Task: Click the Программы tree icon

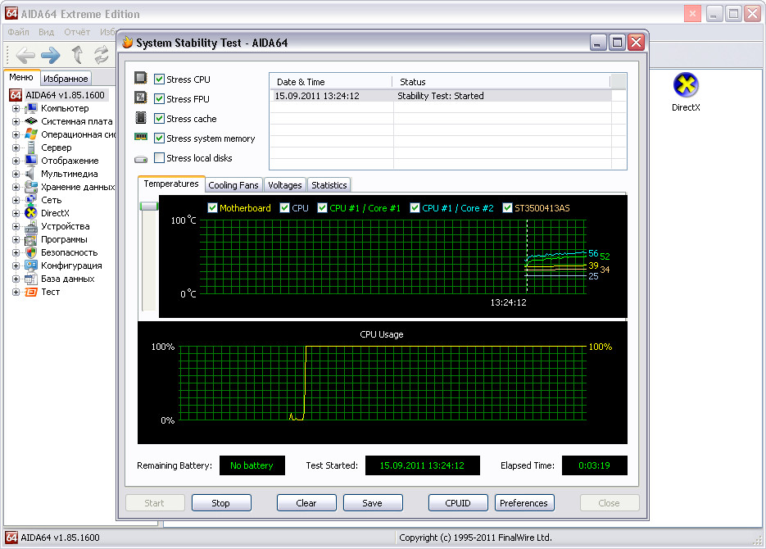Action: coord(31,239)
